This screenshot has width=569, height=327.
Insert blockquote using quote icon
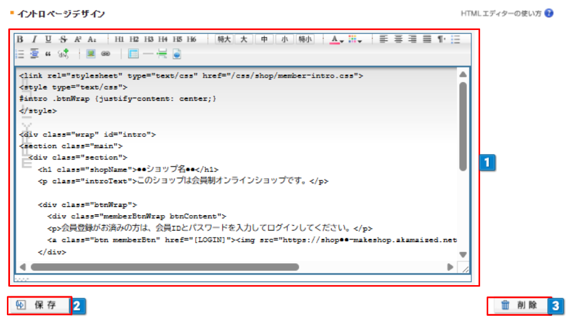[48, 54]
